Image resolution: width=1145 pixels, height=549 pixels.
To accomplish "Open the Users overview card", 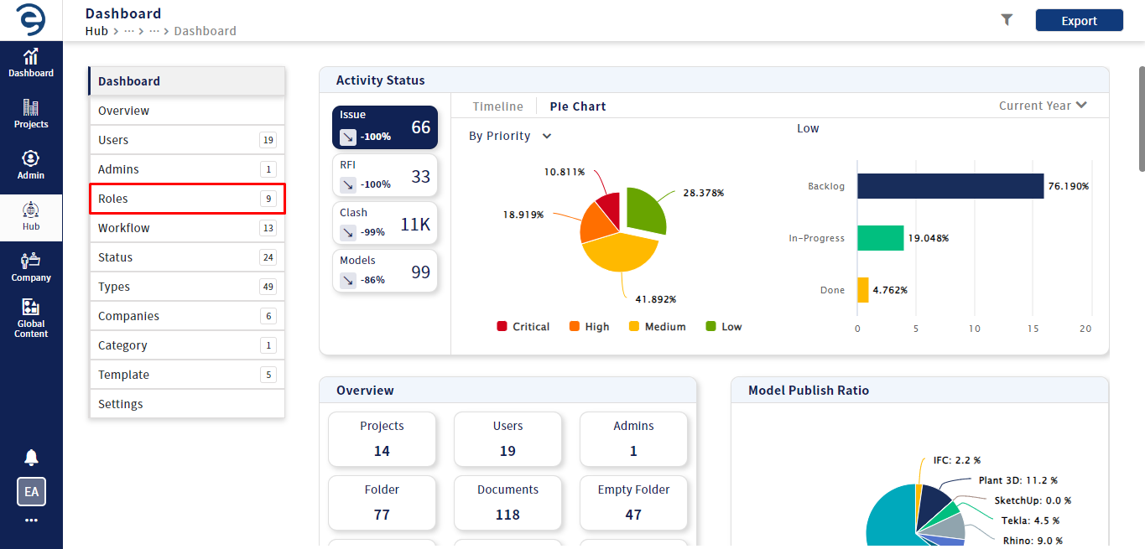I will pyautogui.click(x=507, y=439).
